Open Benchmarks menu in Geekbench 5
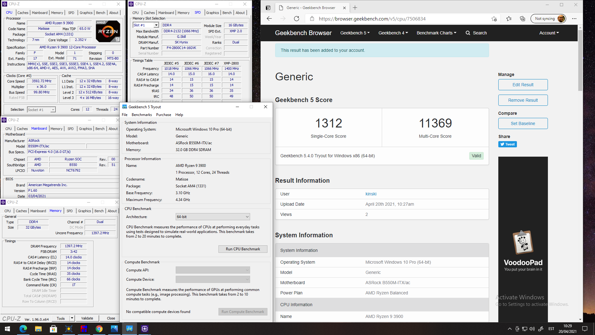 pyautogui.click(x=142, y=115)
